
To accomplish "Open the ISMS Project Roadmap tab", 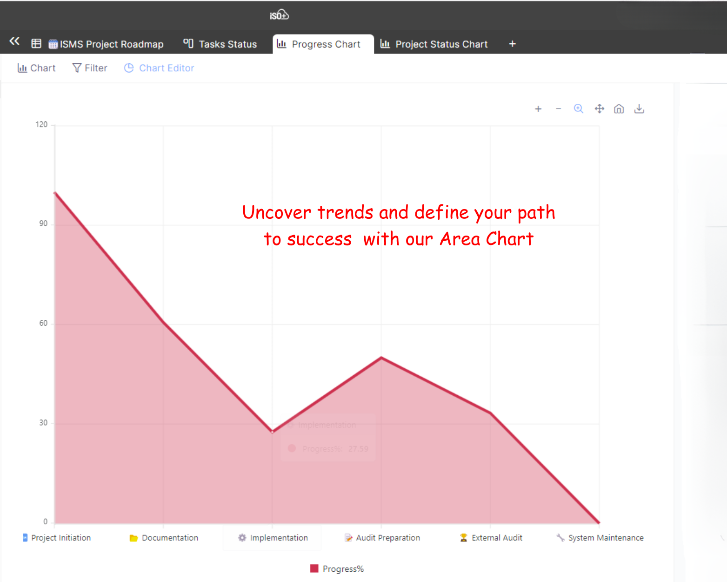I will (106, 44).
